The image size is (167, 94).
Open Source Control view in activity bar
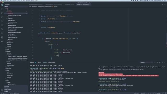(2, 13)
